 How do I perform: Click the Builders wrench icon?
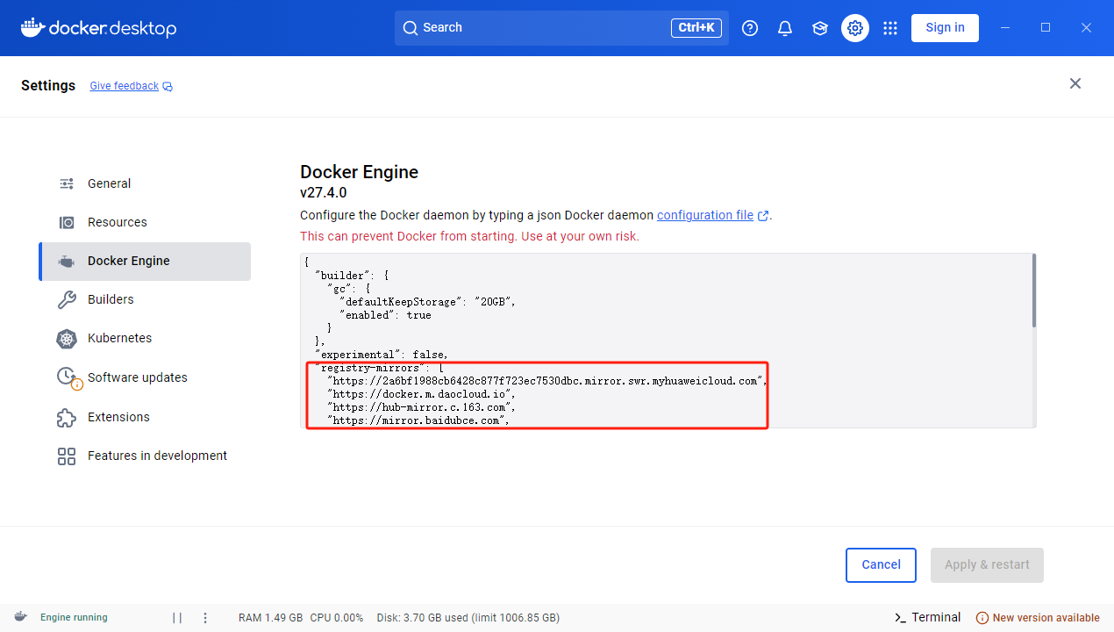click(67, 299)
